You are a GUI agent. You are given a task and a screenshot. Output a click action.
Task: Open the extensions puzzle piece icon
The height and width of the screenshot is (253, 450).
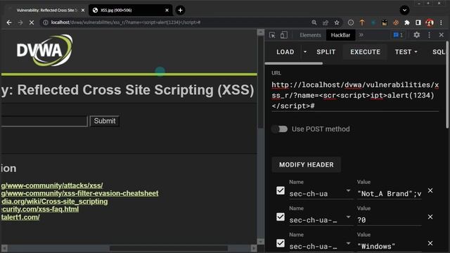pos(407,22)
